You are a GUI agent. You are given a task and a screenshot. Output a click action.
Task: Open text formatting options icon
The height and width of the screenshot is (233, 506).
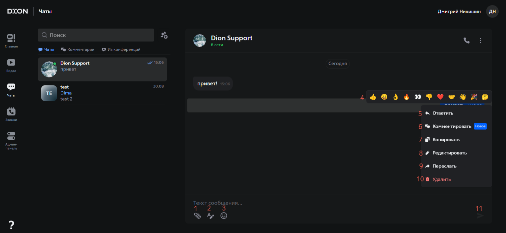pyautogui.click(x=211, y=216)
